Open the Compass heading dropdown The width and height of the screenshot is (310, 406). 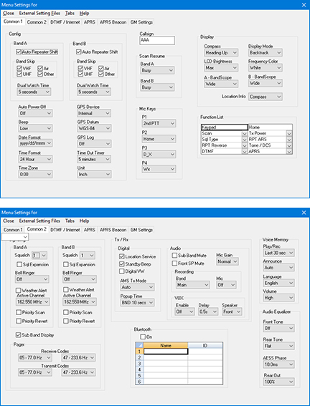221,52
